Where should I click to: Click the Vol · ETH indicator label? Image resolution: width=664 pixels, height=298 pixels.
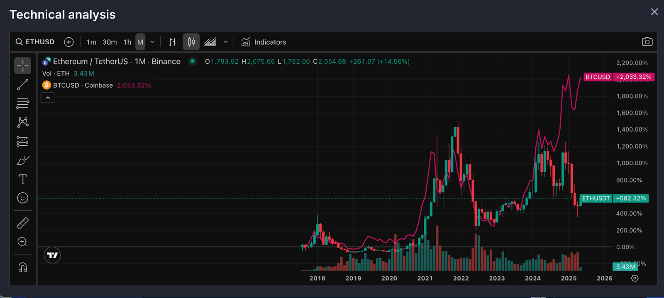(56, 73)
